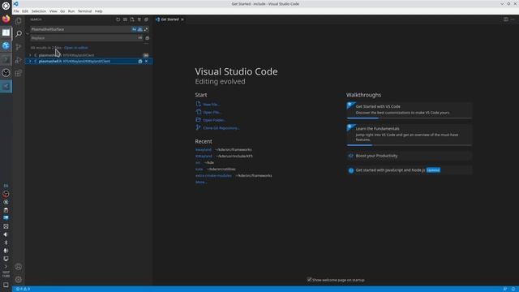
Task: Open new search editor
Action: [x=132, y=19]
